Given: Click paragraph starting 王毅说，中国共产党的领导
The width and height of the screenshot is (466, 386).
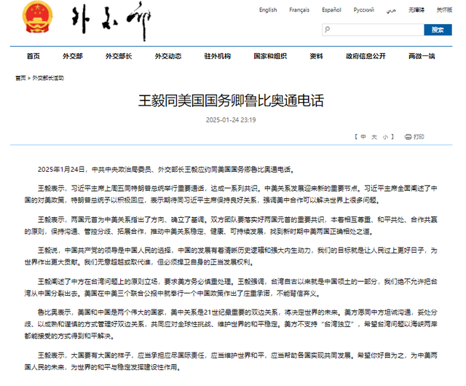Looking at the screenshot, I should click(231, 256).
